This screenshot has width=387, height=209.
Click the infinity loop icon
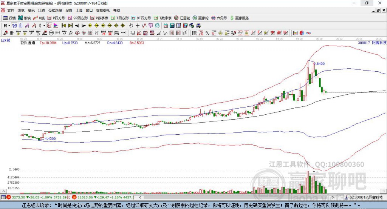click(x=308, y=33)
